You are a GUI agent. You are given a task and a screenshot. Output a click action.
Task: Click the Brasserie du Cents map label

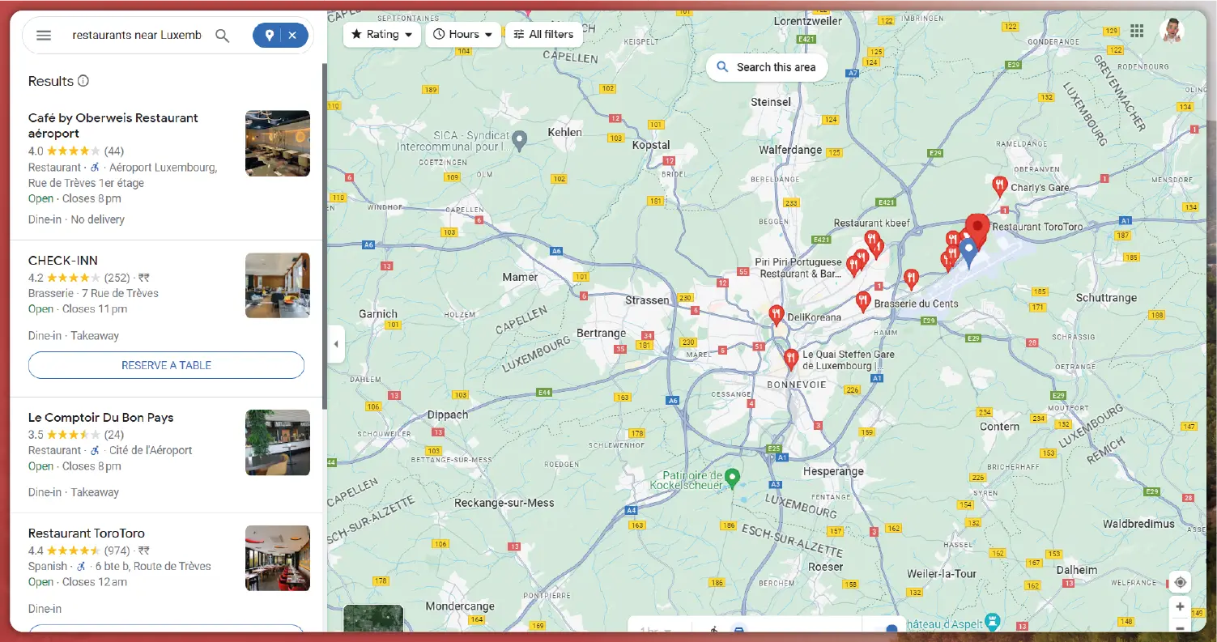pos(916,304)
